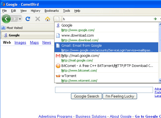Click the suggestion list scrollbar thumb
161x118 pixels.
tap(160, 39)
